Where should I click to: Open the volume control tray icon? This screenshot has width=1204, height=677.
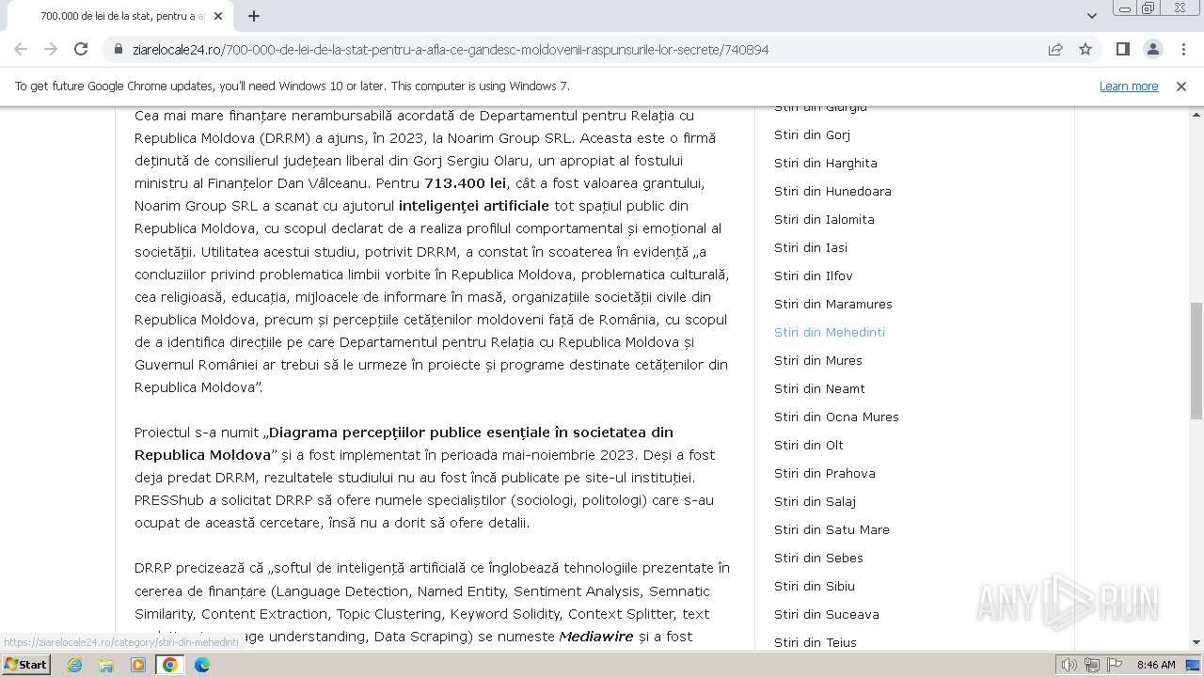pos(1069,665)
